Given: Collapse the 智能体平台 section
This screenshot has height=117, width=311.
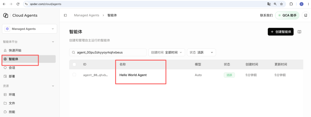Looking at the screenshot, I should pos(53,42).
